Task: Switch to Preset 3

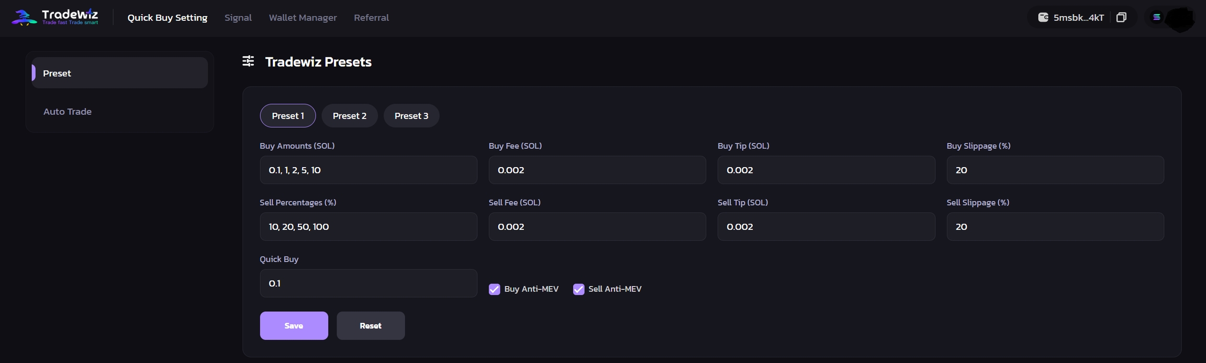Action: pos(411,116)
